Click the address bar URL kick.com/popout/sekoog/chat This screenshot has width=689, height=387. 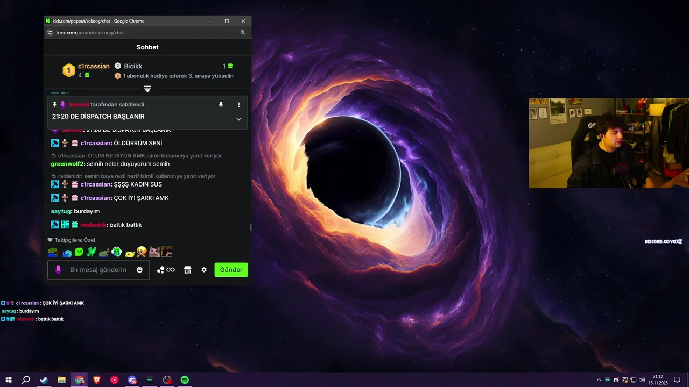coord(90,33)
